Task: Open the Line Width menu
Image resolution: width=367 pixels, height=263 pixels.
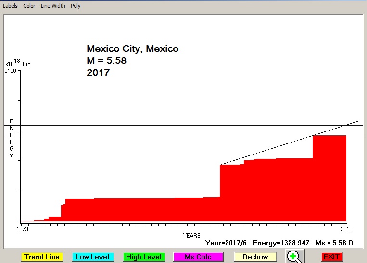Action: point(53,6)
